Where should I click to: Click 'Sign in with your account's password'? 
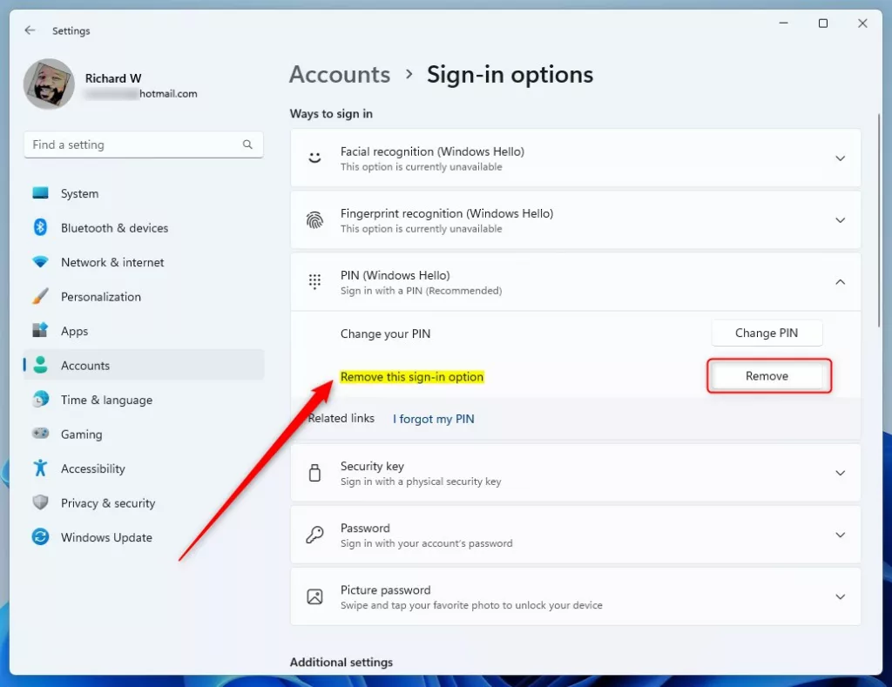[x=426, y=543]
